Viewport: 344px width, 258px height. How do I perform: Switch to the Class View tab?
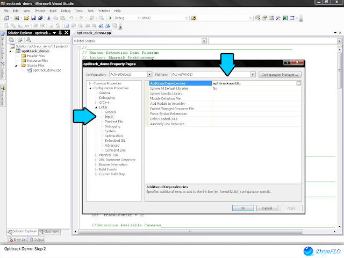point(49,232)
